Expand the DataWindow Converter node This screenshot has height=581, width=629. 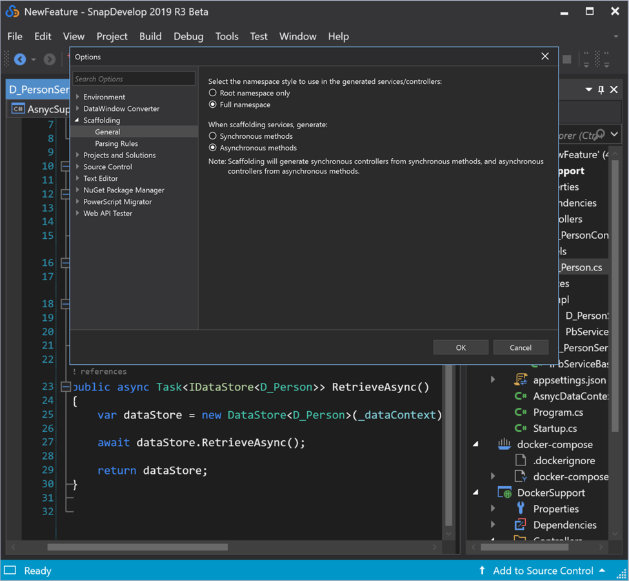(x=77, y=108)
